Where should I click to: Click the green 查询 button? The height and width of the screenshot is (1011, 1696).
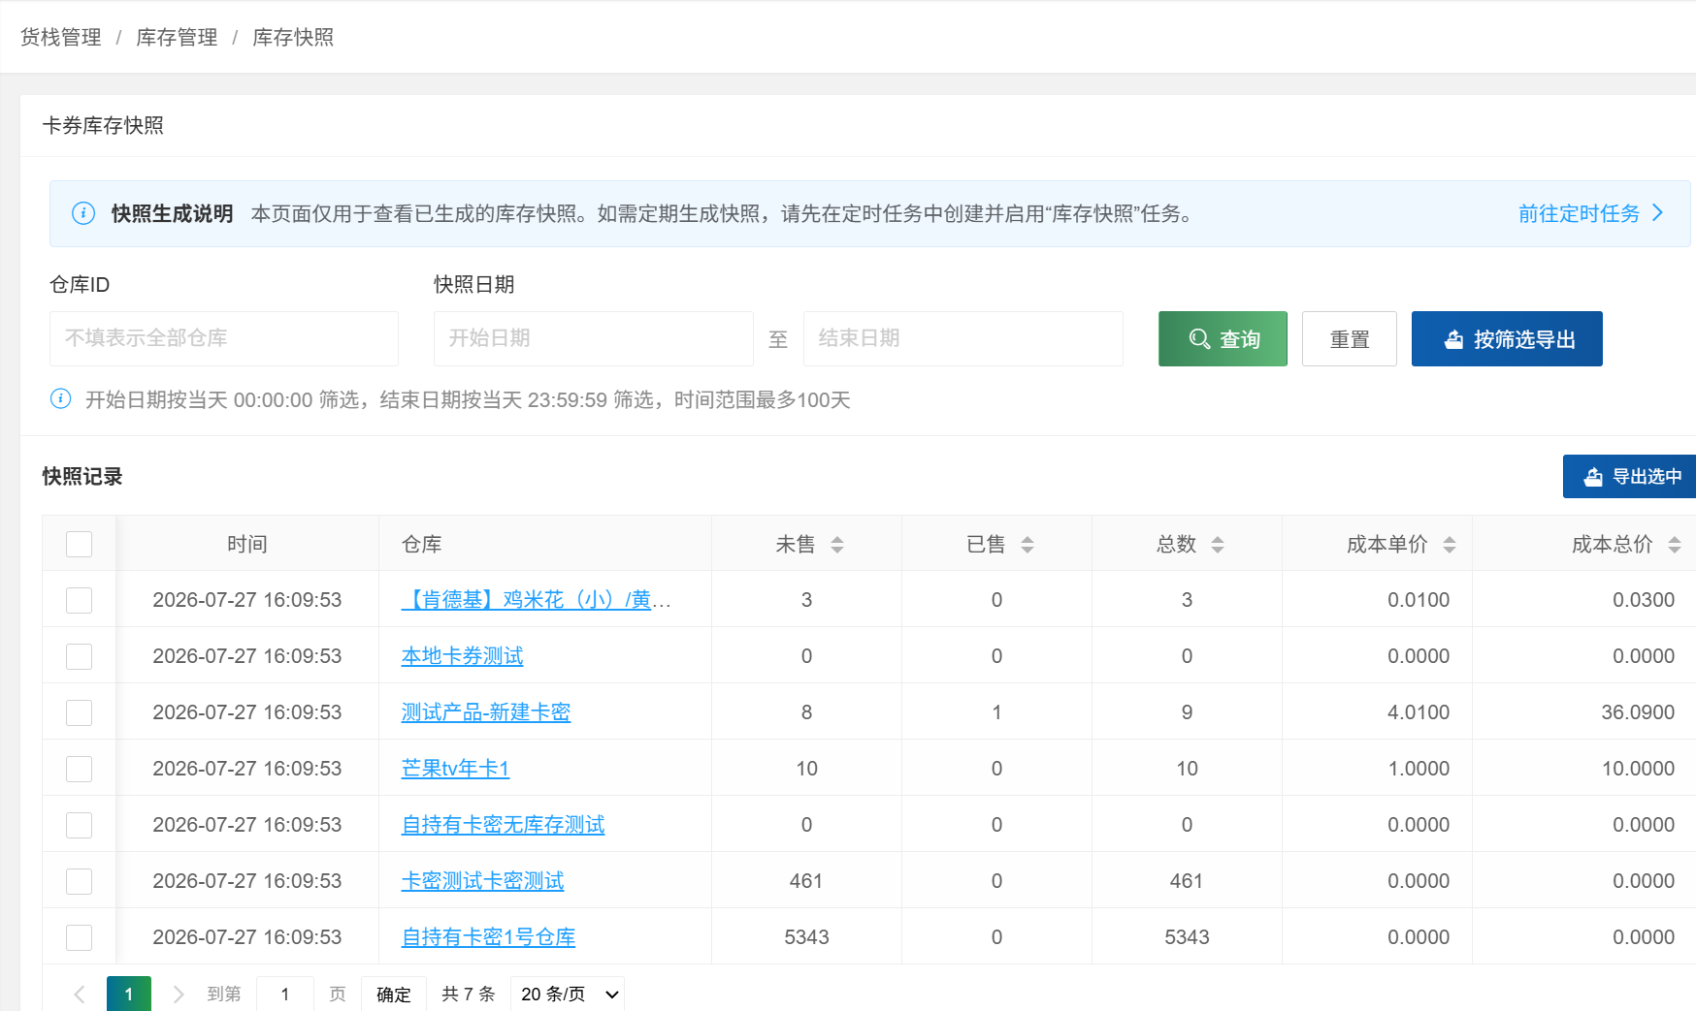point(1223,338)
